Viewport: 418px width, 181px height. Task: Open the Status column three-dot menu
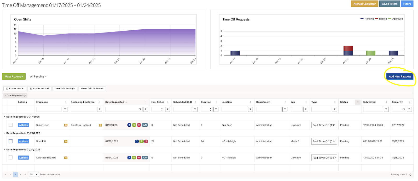click(358, 102)
